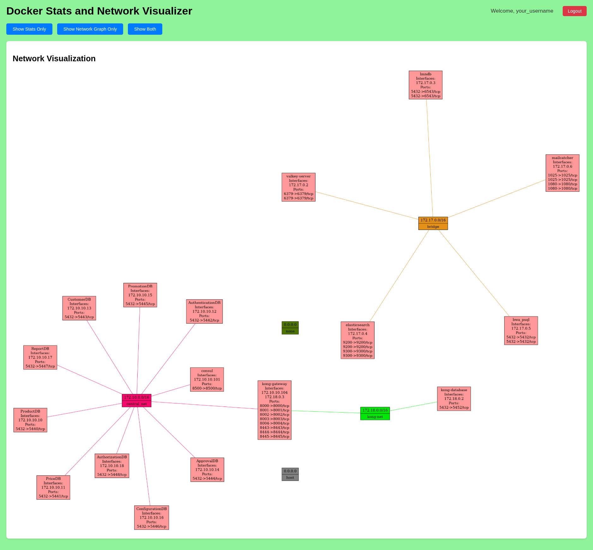Select the CustomerDB container node
Image resolution: width=593 pixels, height=550 pixels.
tap(79, 308)
